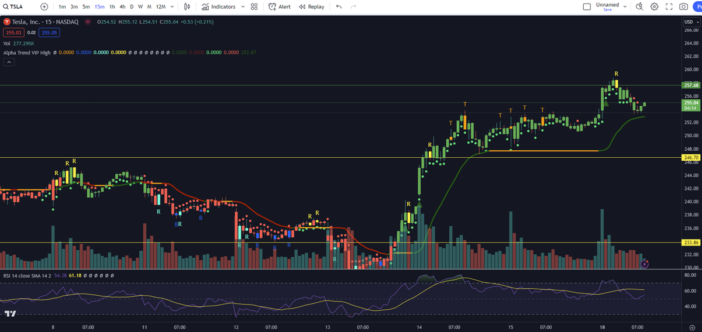Screen dimensions: 702x332
Task: Expand the favorite indicators dropdown arrow
Action: click(x=242, y=6)
